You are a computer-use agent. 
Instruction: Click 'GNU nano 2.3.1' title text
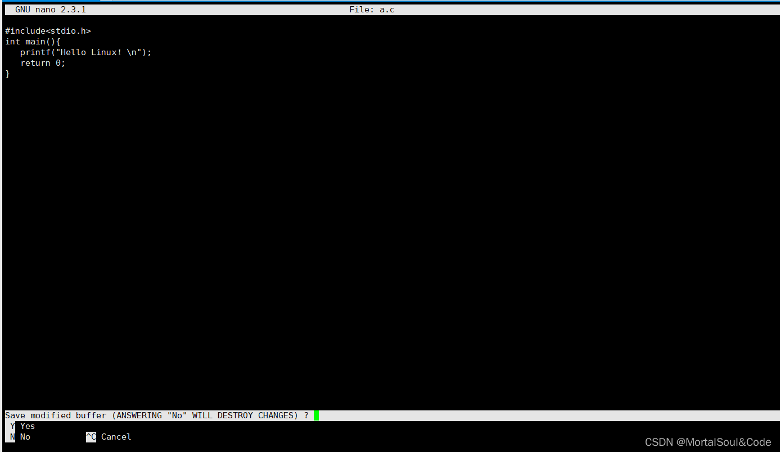pyautogui.click(x=51, y=10)
